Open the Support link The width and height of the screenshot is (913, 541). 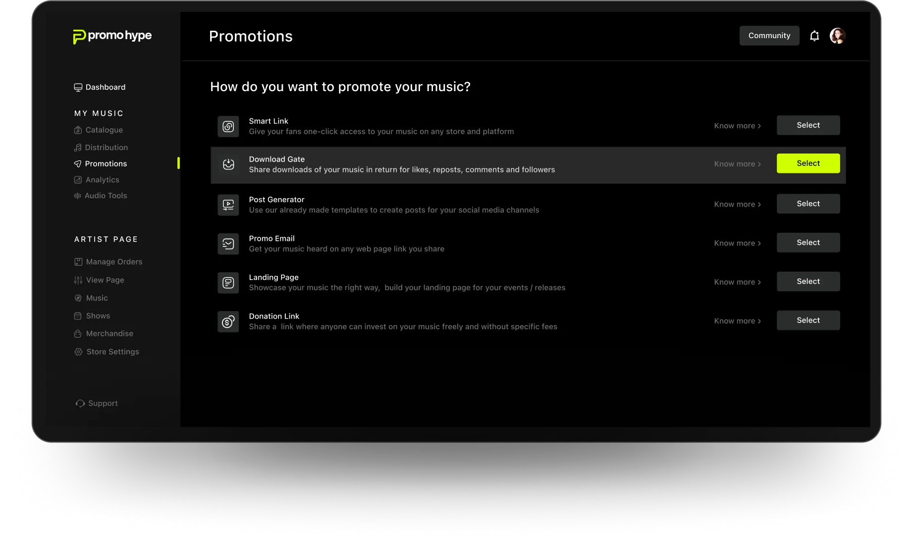point(97,403)
